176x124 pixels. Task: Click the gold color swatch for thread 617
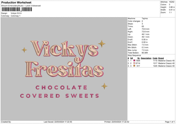(134, 66)
